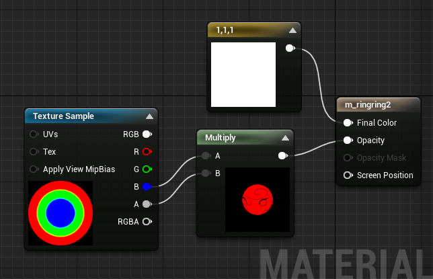Image resolution: width=433 pixels, height=279 pixels.
Task: Click the green G output pin
Action: point(147,169)
